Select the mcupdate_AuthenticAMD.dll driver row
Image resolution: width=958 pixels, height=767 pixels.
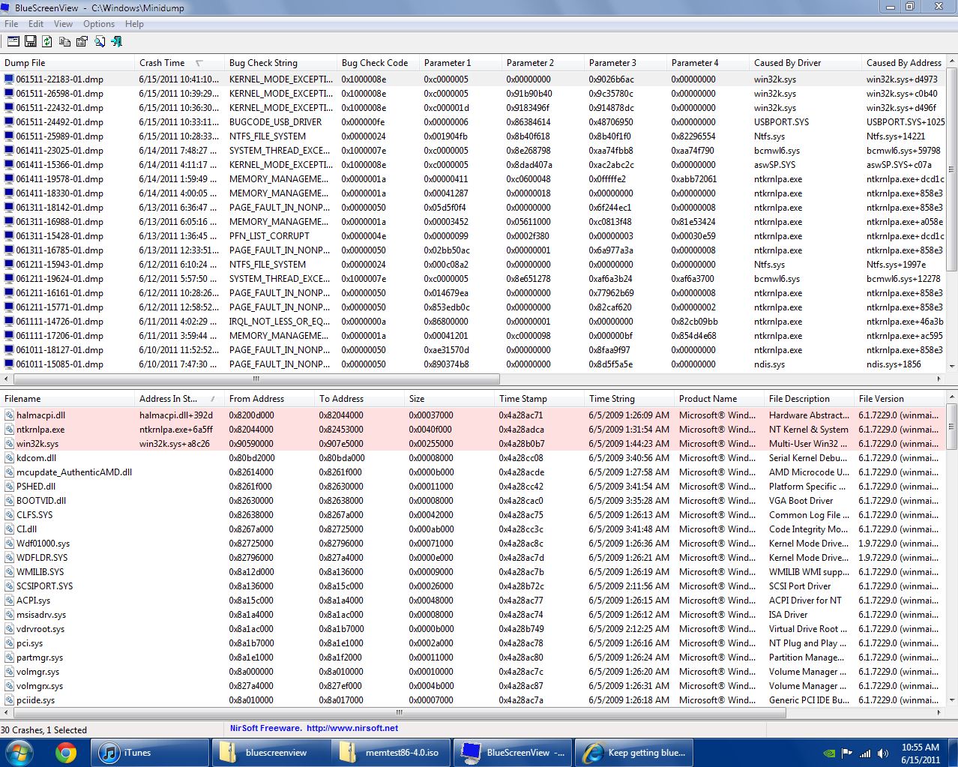coord(474,472)
